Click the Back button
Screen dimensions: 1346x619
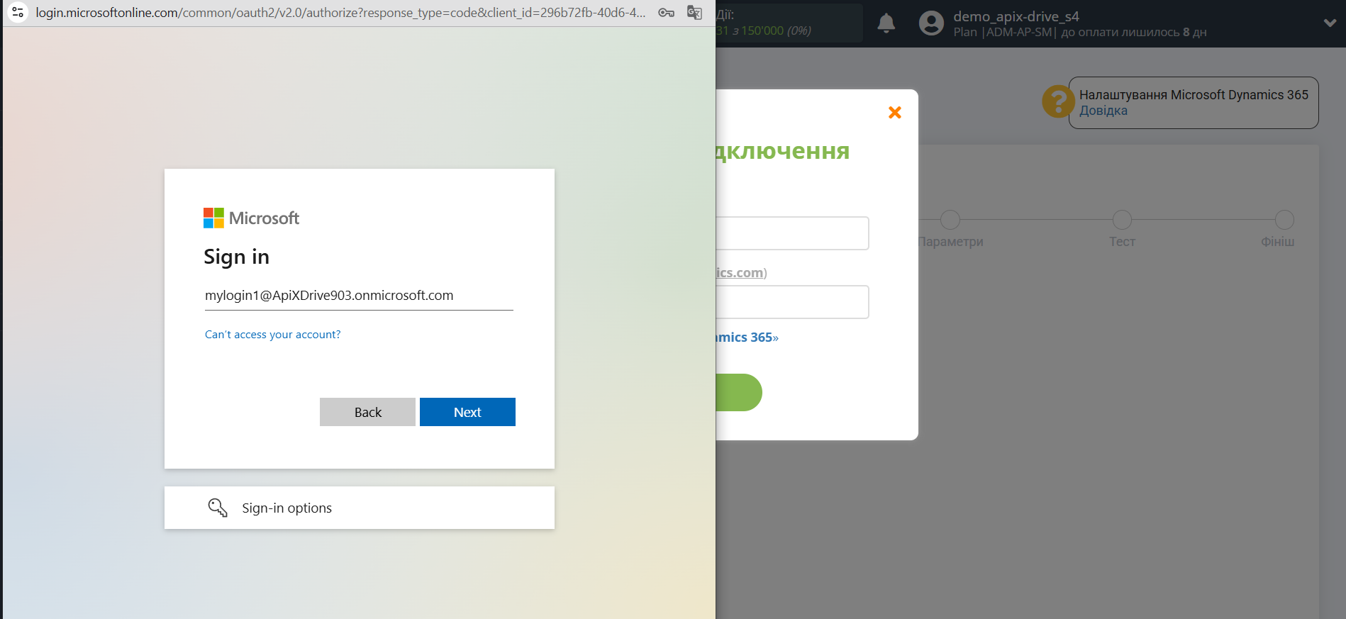point(367,412)
